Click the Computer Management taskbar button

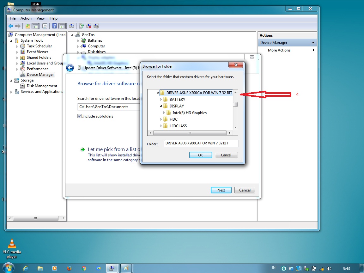pos(112,268)
